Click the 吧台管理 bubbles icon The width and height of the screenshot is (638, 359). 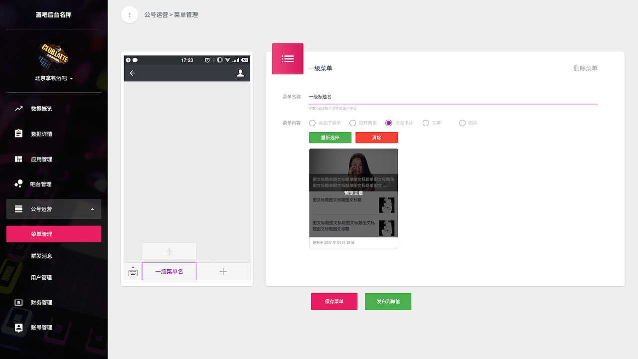(18, 184)
